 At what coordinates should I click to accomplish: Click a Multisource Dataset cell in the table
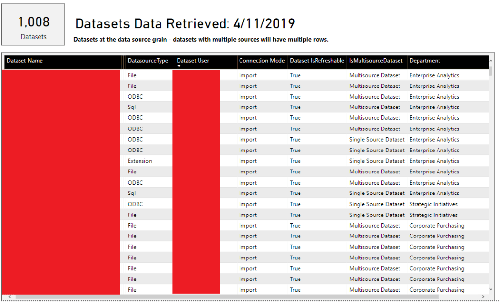376,75
